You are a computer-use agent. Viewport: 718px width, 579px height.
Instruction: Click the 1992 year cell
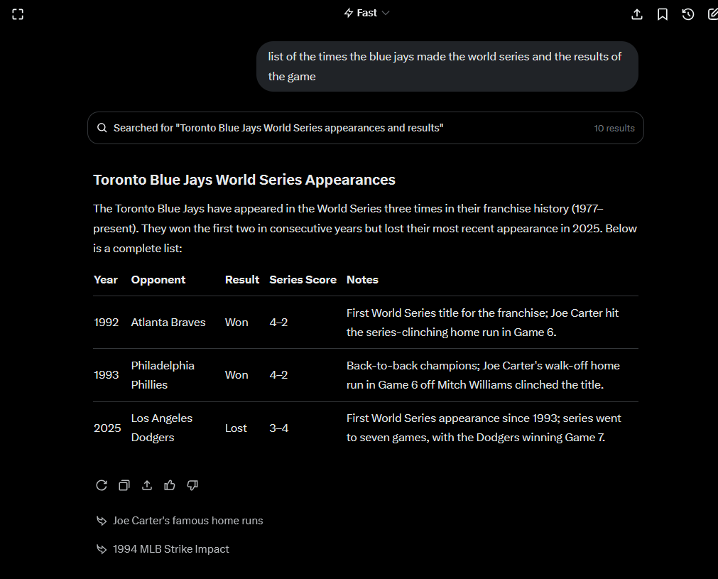tap(107, 323)
